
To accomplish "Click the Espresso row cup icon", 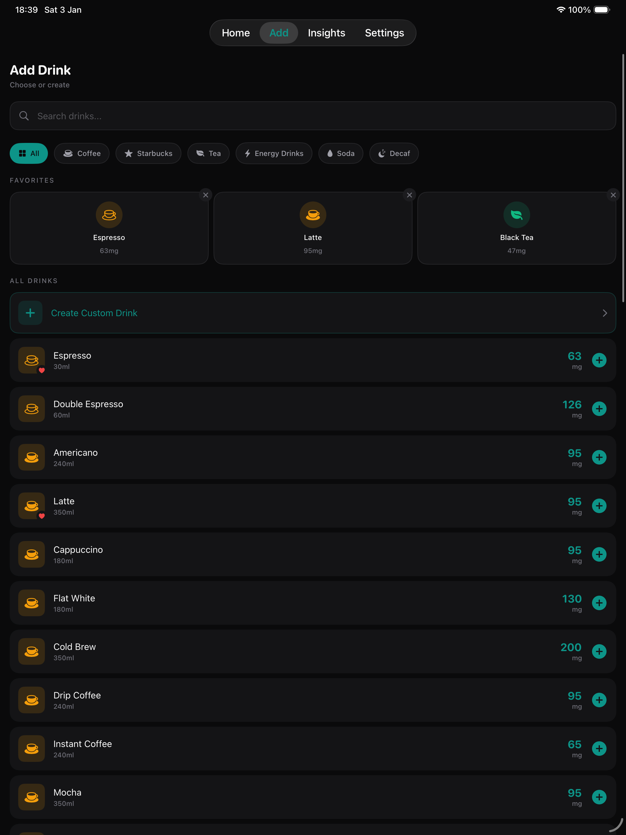I will click(x=32, y=360).
